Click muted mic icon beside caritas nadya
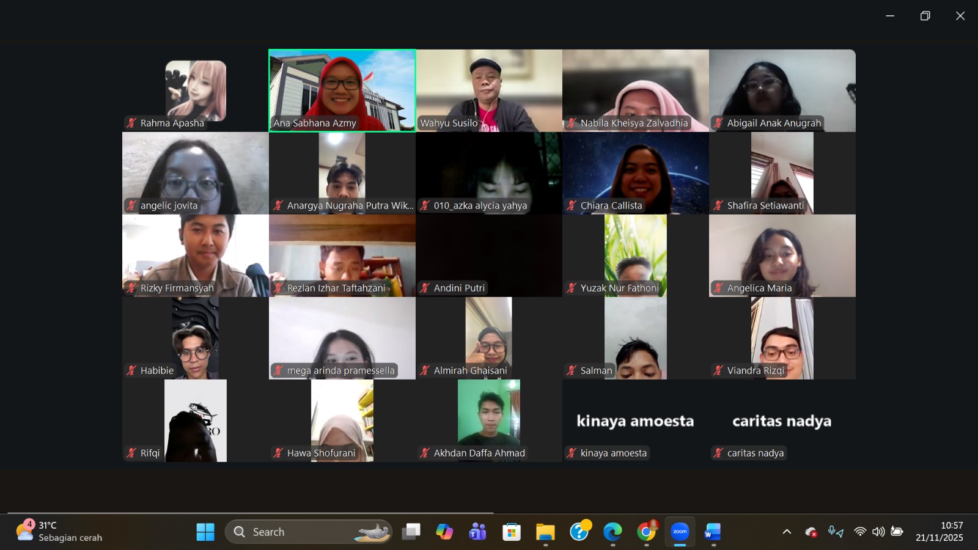 click(718, 453)
